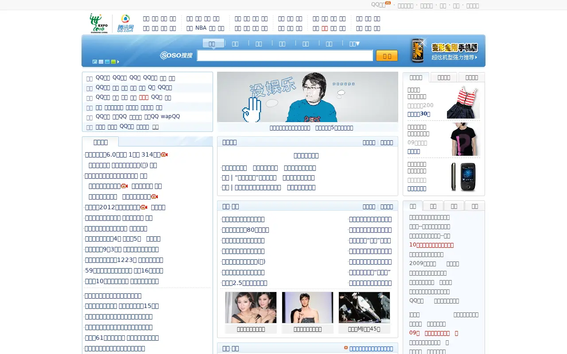The width and height of the screenshot is (567, 354).
Task: Choose the green theme color square
Action: click(x=113, y=62)
